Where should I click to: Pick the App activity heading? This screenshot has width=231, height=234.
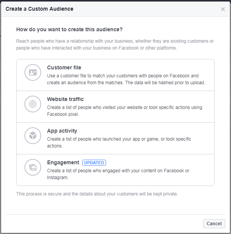[x=62, y=131]
